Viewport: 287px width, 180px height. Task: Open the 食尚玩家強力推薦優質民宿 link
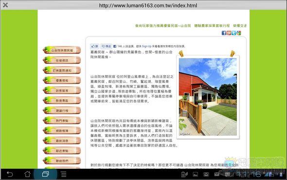coord(163,26)
